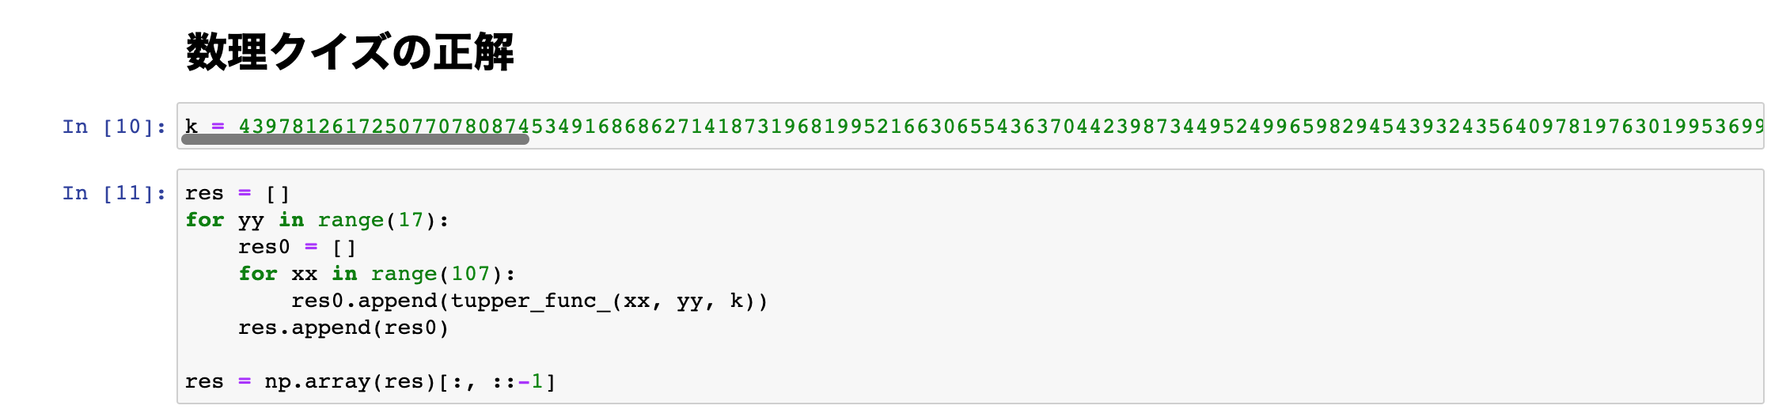Click the long green number in cell 10
This screenshot has width=1790, height=413.
(x=1000, y=127)
